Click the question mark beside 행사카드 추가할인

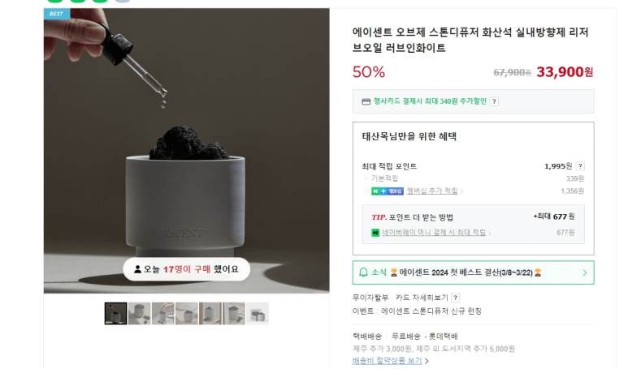(494, 101)
